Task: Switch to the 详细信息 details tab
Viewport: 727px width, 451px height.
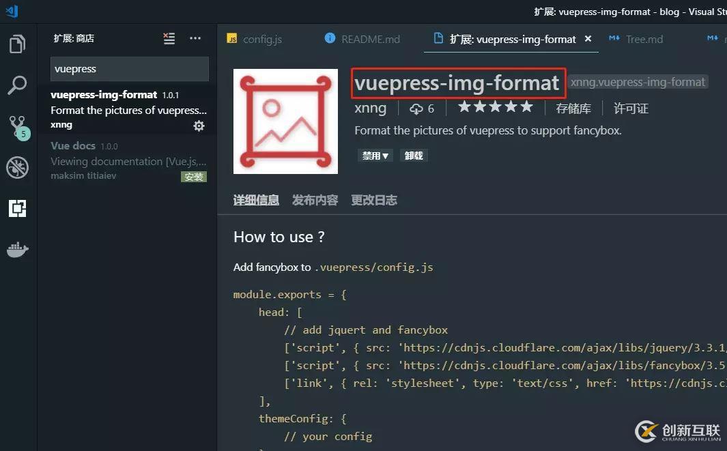Action: tap(256, 200)
